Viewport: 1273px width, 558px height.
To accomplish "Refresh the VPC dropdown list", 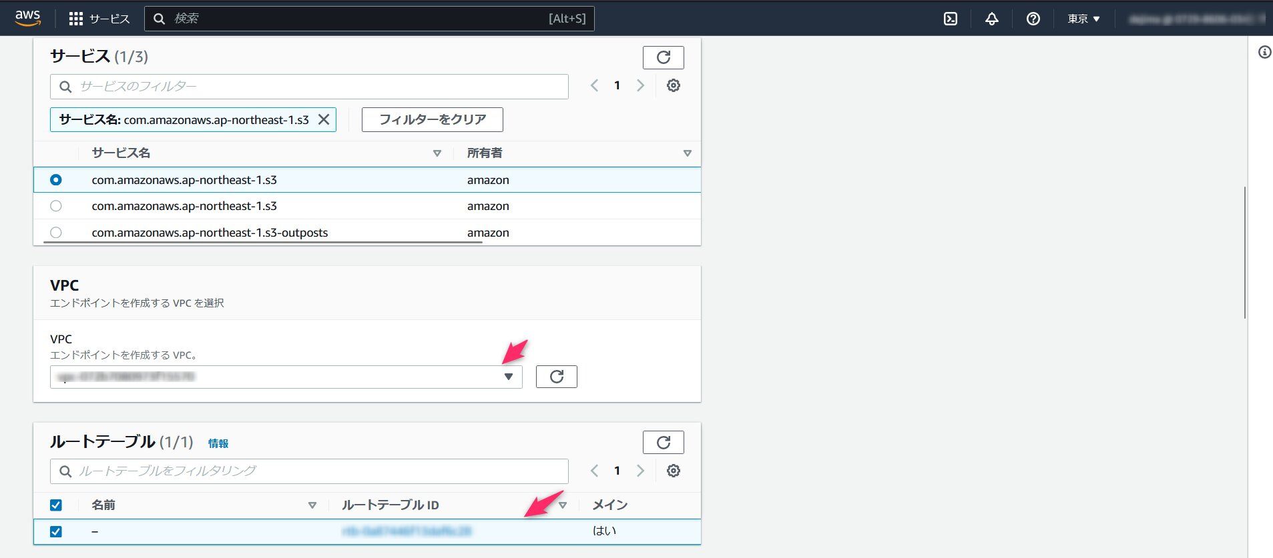I will [x=556, y=377].
